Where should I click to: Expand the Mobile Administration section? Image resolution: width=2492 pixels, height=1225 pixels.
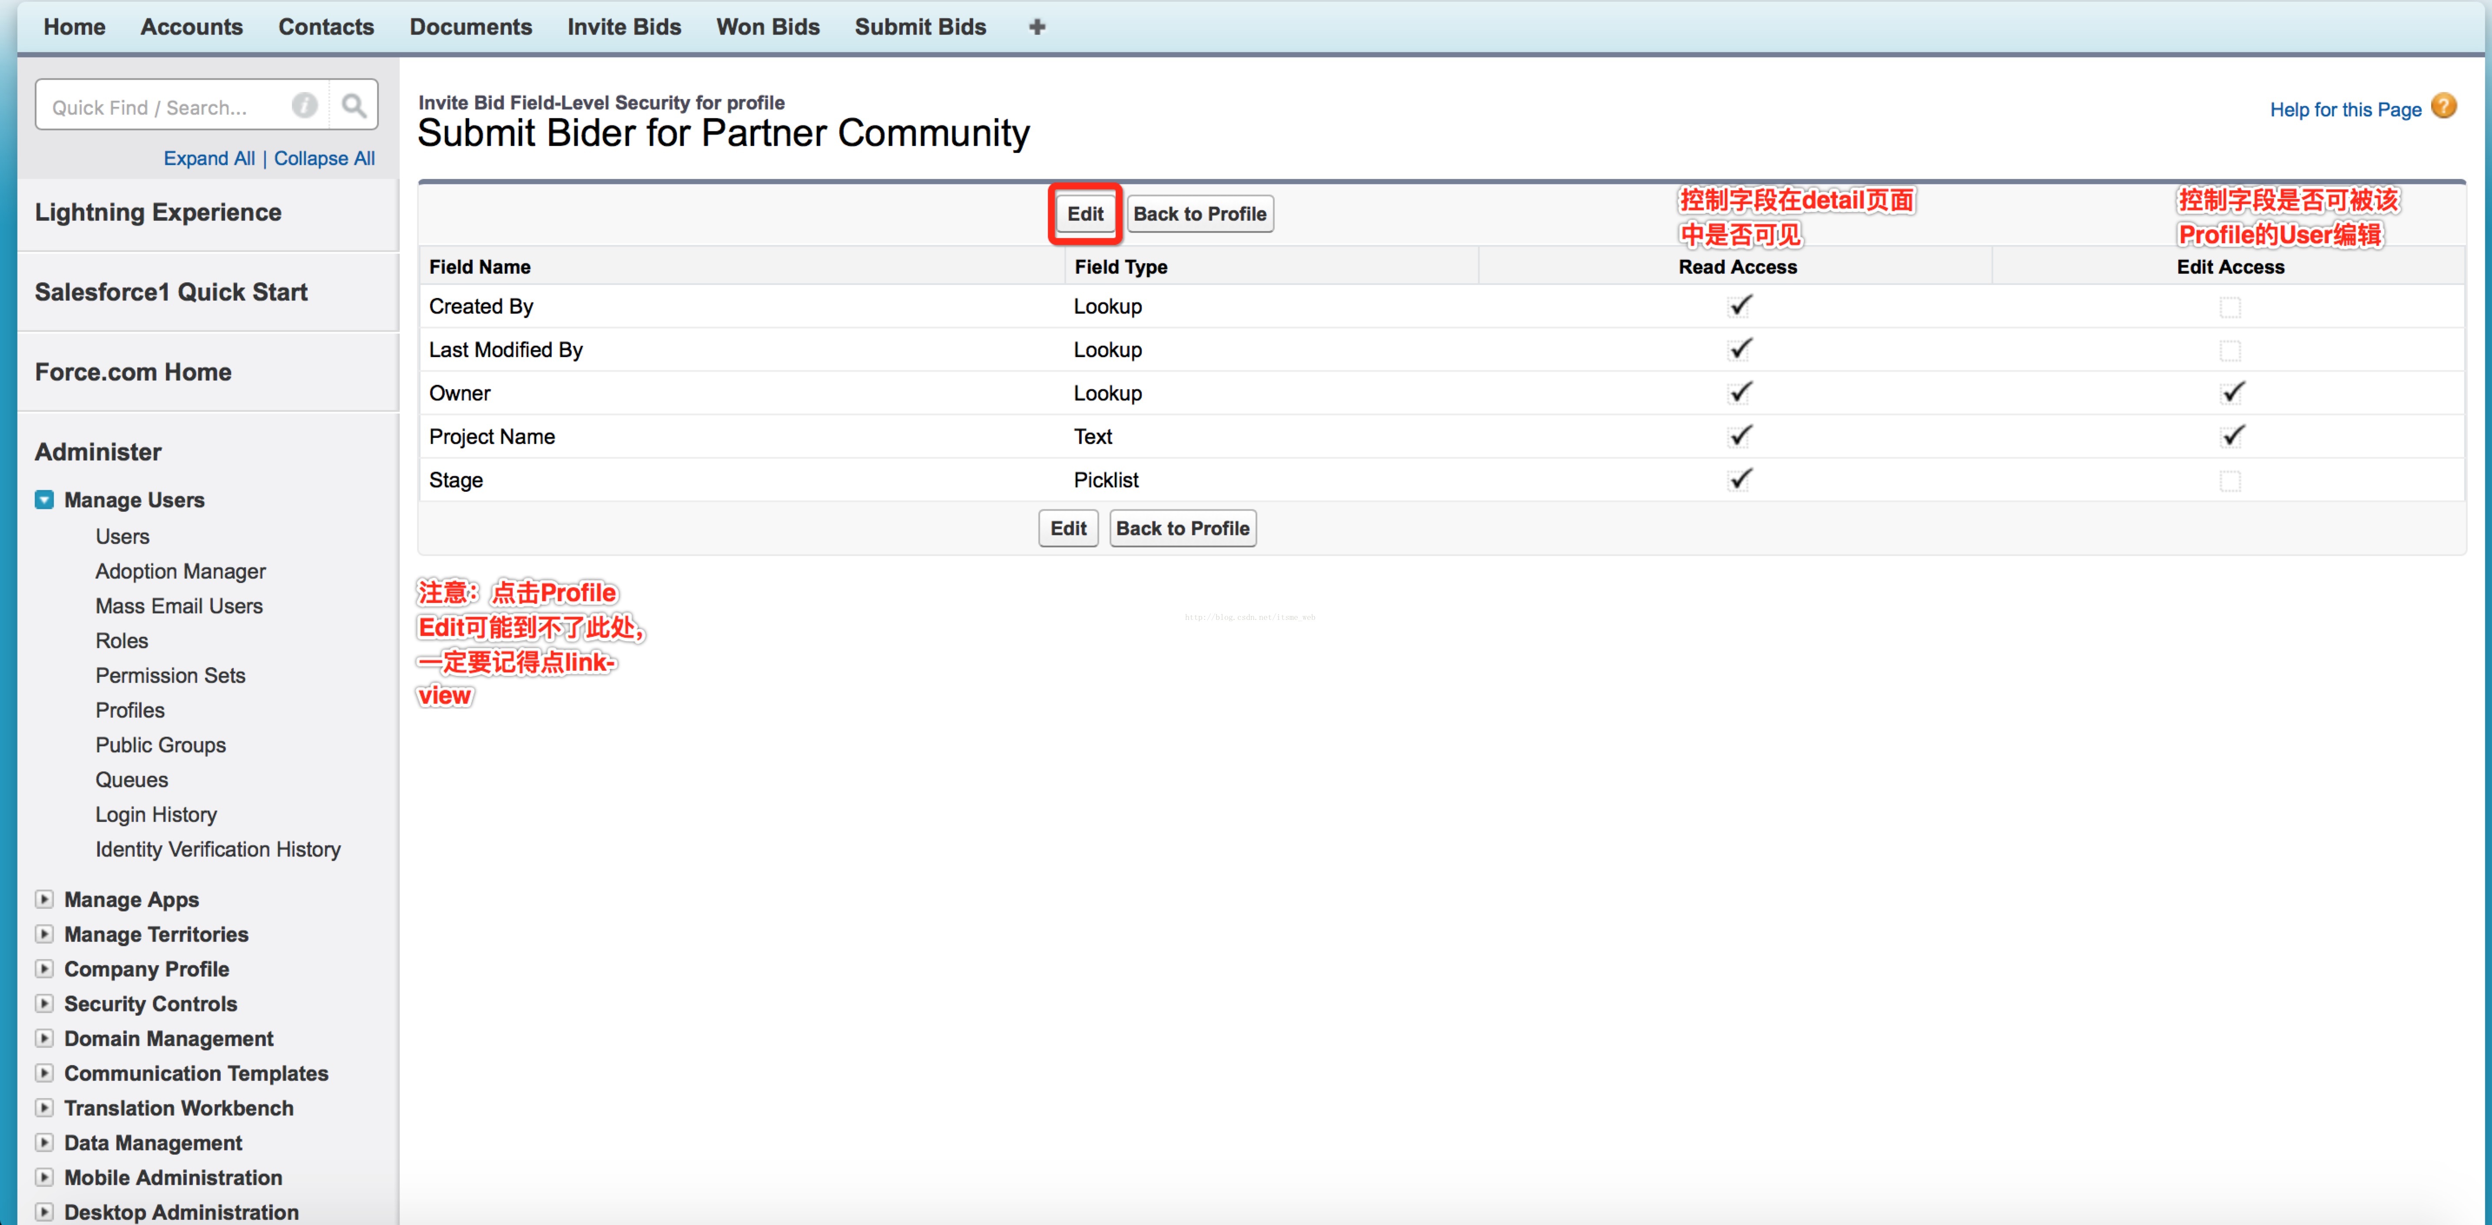pyautogui.click(x=44, y=1178)
